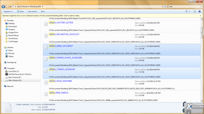
Task: Click the Back navigation arrow
Action: tap(3, 7)
